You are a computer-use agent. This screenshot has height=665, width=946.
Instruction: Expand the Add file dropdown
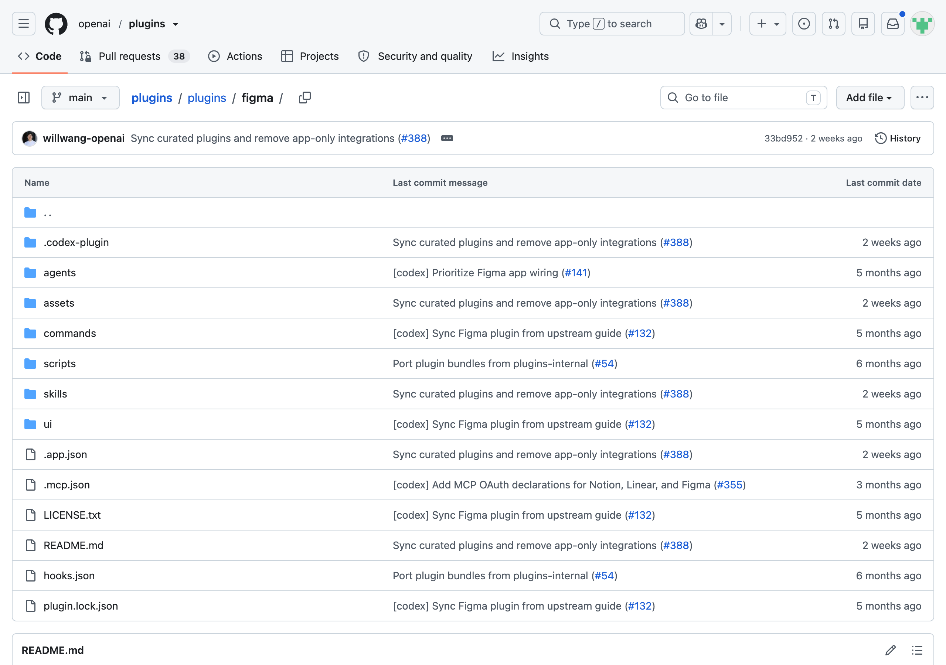(x=870, y=98)
